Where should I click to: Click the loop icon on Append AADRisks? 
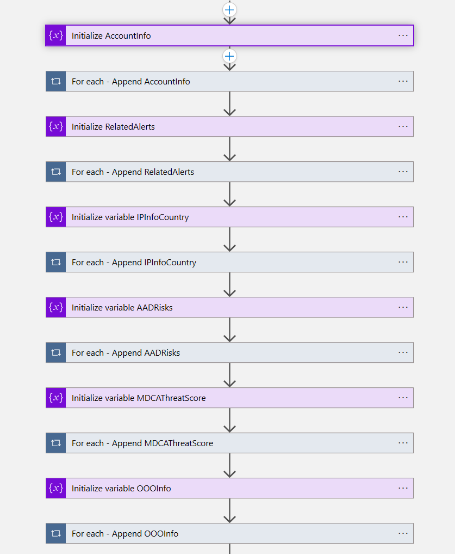(56, 352)
